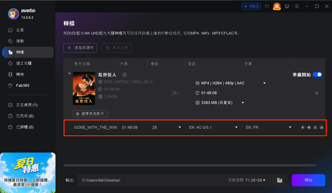Select the 轉檔 ripper module
Viewport: 332px width, 193px height.
(28, 52)
